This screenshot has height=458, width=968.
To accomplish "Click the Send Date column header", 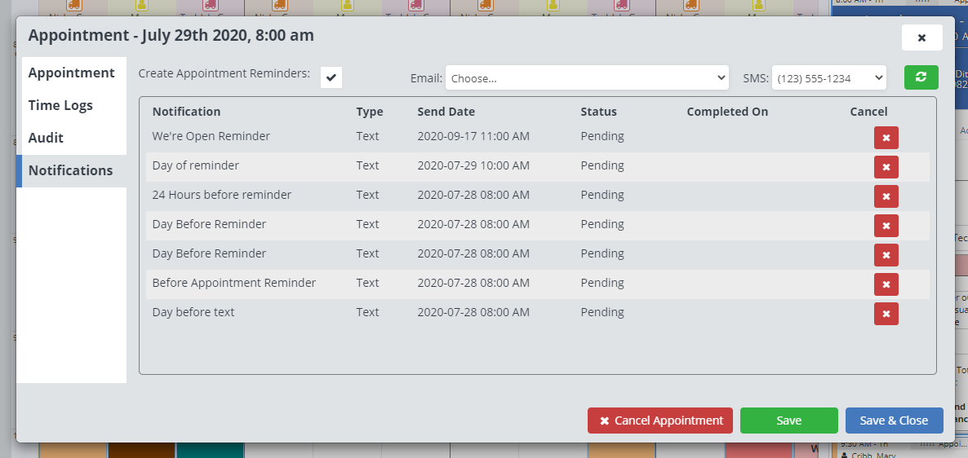I will tap(446, 112).
